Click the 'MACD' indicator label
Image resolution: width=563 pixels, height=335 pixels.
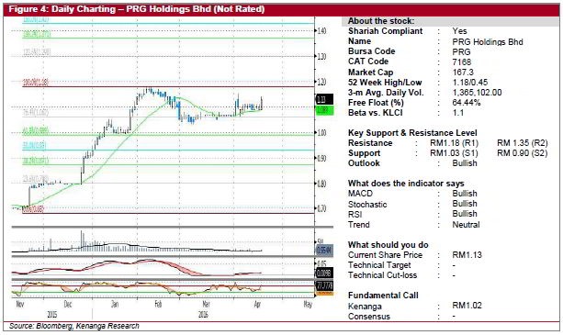coord(361,194)
